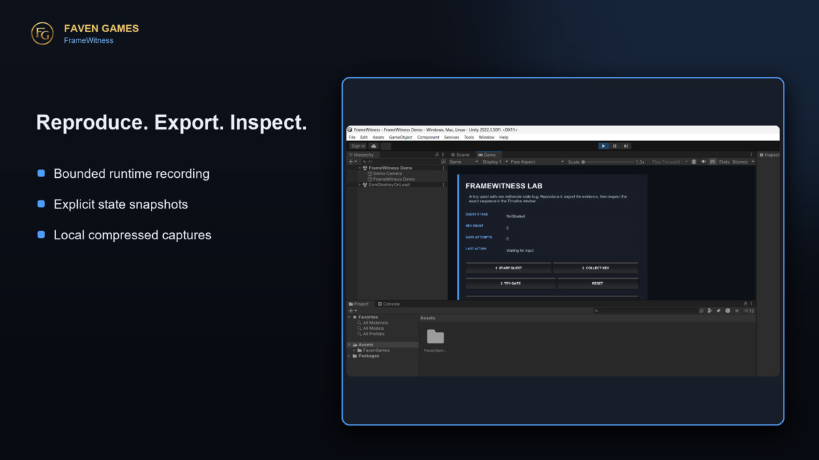The height and width of the screenshot is (460, 819).
Task: Open the GameObject menu
Action: click(x=401, y=137)
